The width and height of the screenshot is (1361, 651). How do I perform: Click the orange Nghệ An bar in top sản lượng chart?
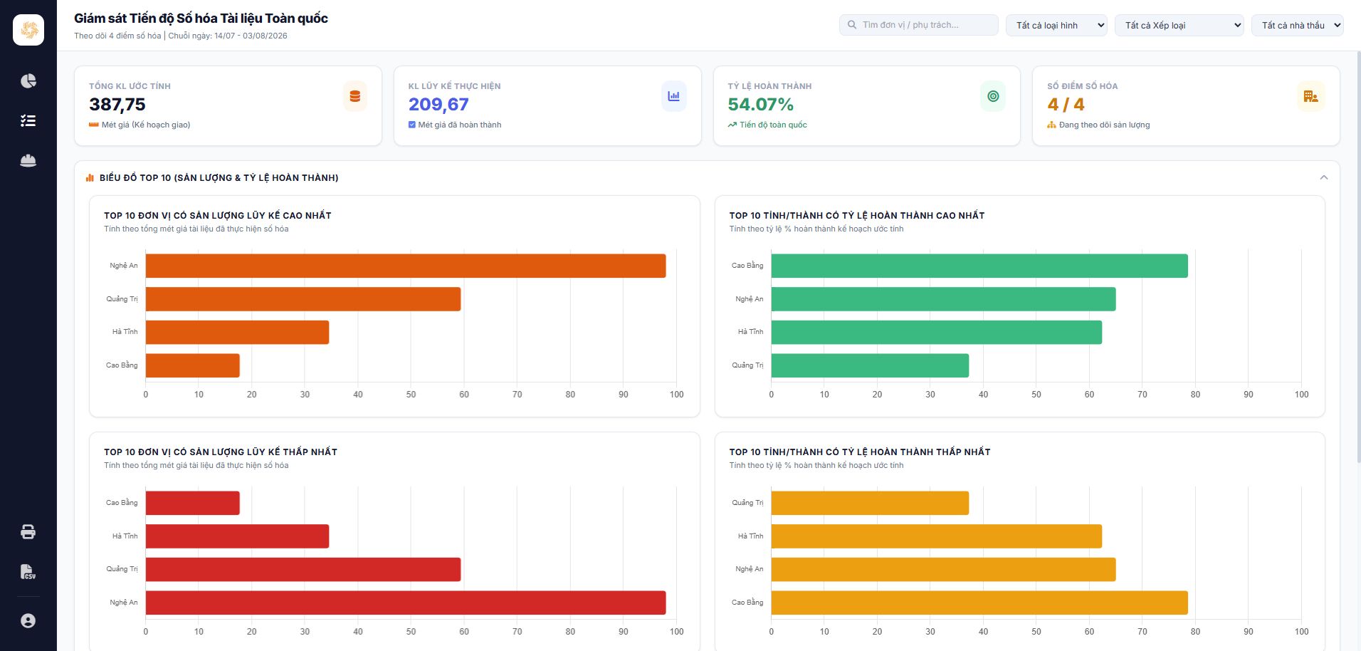[406, 266]
